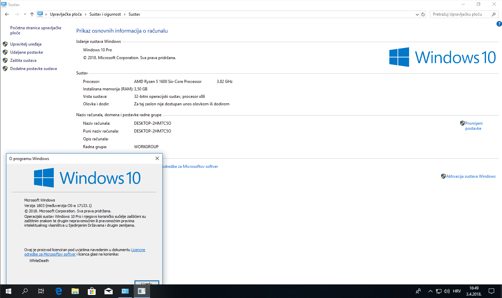Click the 3,50 GB RAM value
The width and height of the screenshot is (502, 298).
pos(141,89)
